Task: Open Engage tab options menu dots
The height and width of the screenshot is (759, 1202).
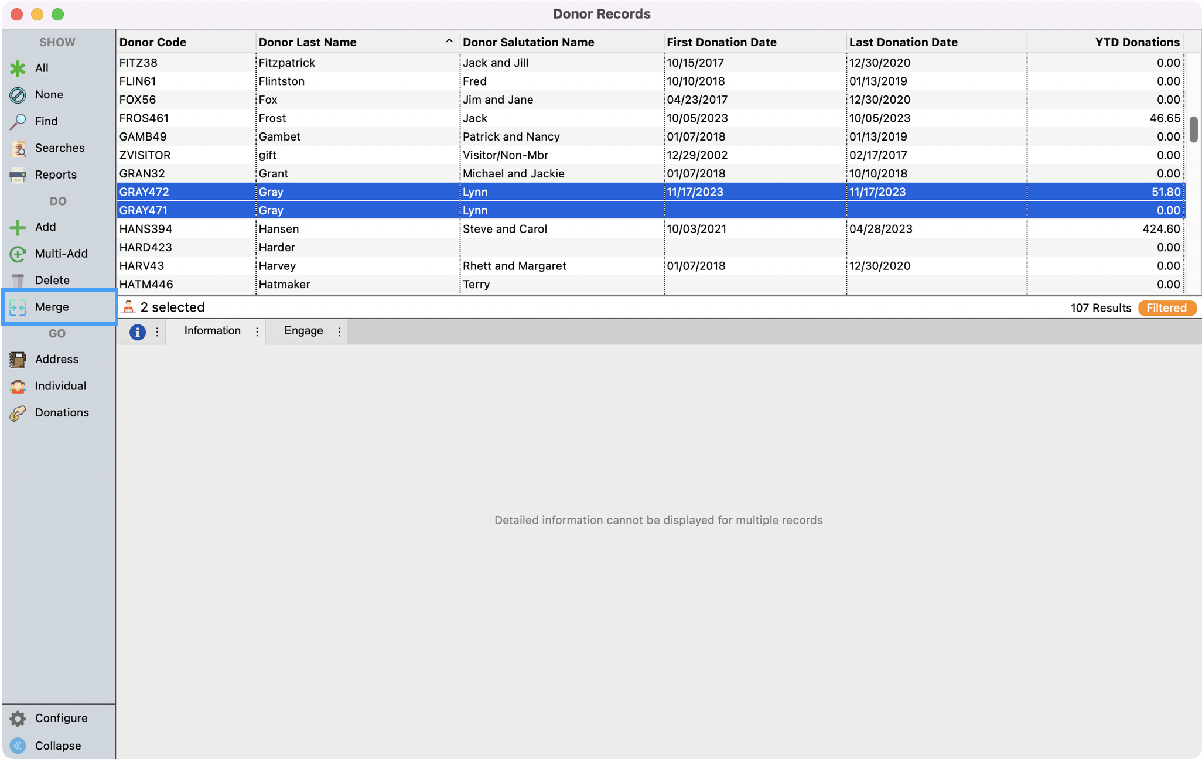Action: point(339,331)
